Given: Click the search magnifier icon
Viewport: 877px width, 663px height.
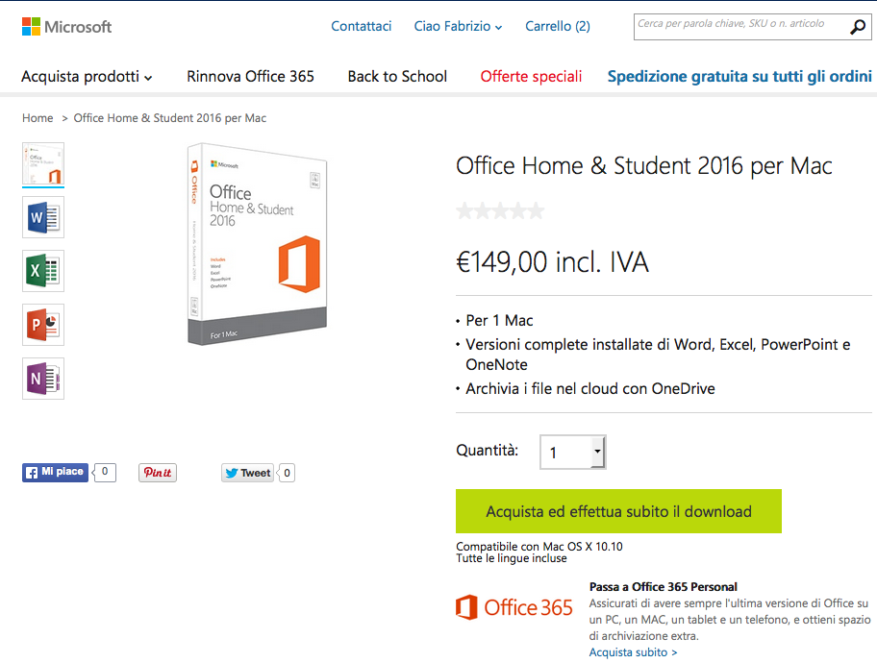Looking at the screenshot, I should coord(858,27).
